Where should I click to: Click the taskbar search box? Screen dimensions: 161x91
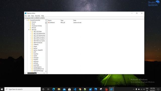point(23,89)
